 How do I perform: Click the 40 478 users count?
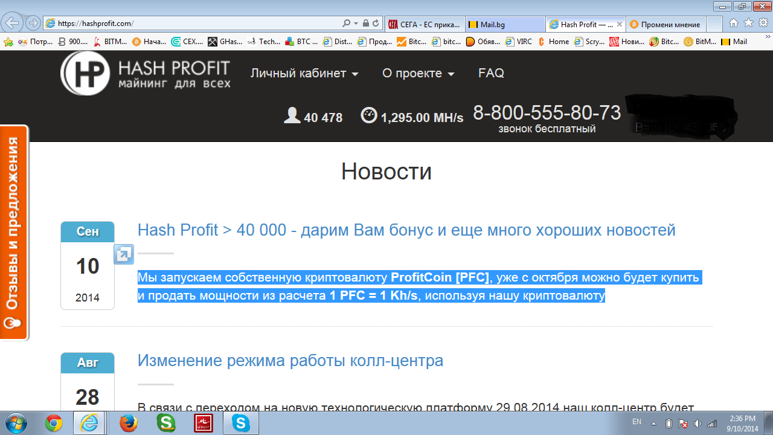323,118
